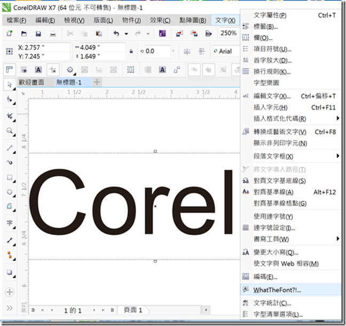Choose 插入字元(H) menu entry

click(291, 107)
